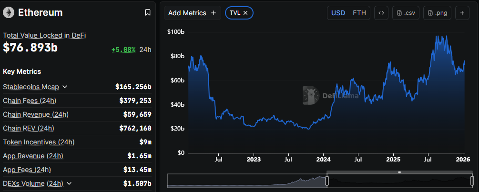Expand the DEXs Volume (24h) row
479x192 pixels.
pyautogui.click(x=69, y=183)
